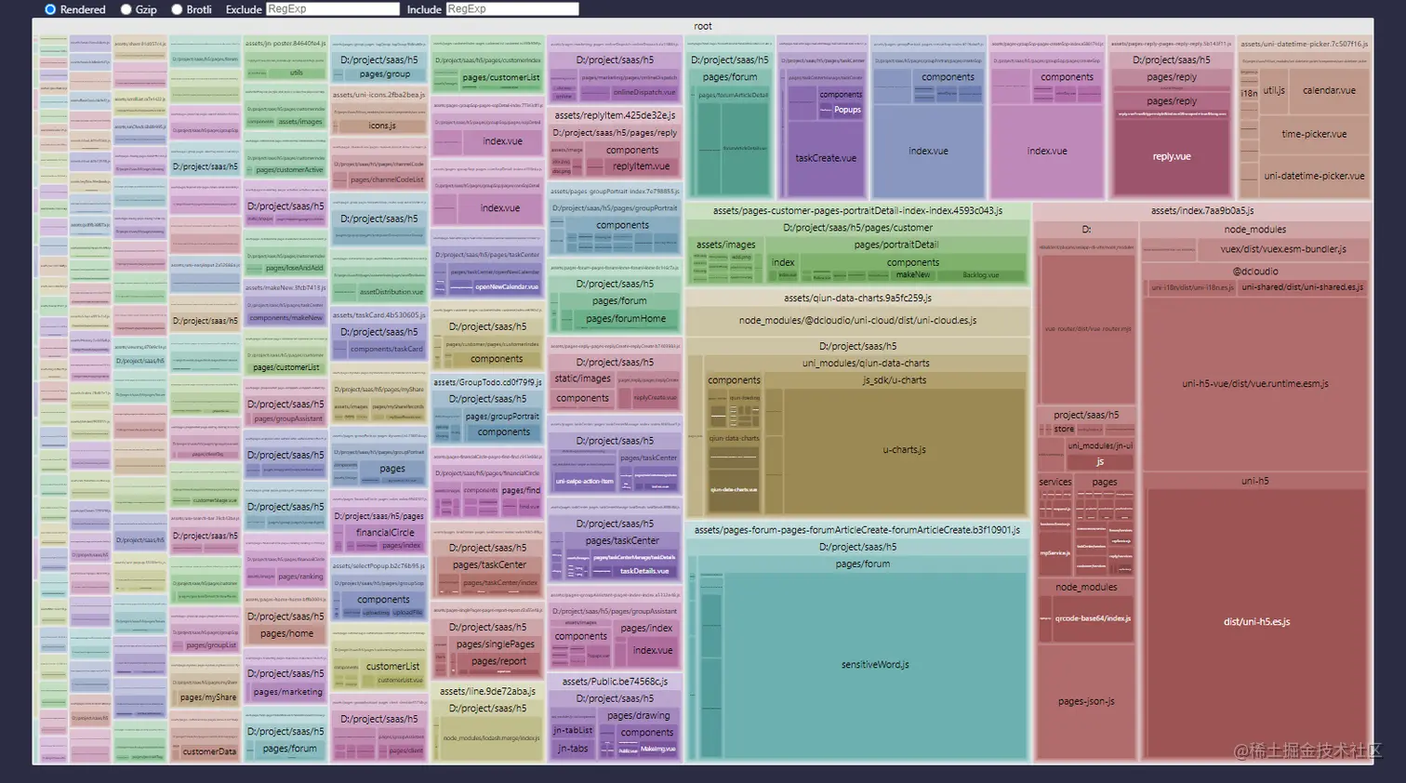1406x783 pixels.
Task: Click the u-charts.js treemap block
Action: (x=904, y=450)
